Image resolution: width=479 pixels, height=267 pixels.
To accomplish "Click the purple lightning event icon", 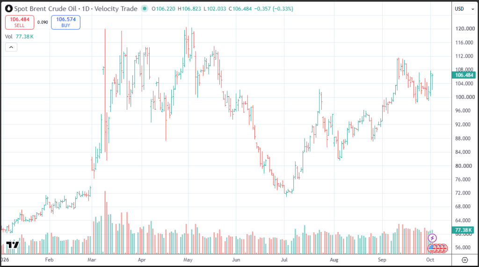I will pyautogui.click(x=432, y=238).
